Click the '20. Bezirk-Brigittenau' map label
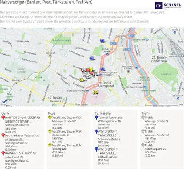 160,59
